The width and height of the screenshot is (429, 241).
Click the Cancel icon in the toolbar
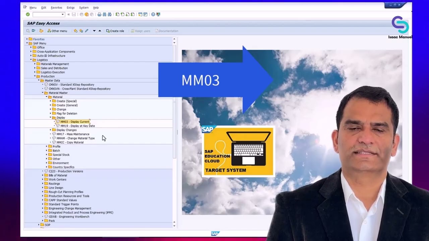(x=91, y=14)
